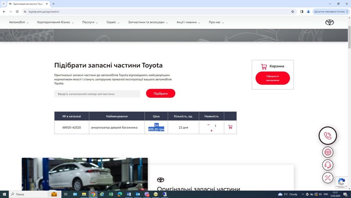351x198 pixels.
Task: Click the амортизатор дверей багажника cell
Action: coord(117,127)
